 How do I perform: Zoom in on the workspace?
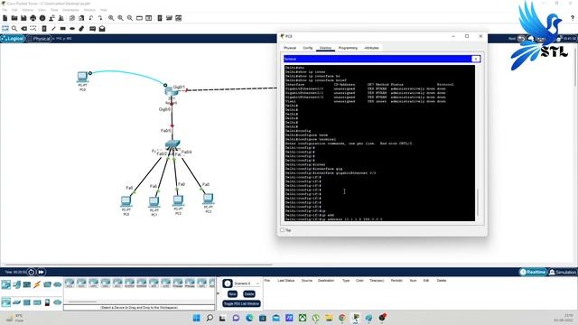tap(111, 18)
